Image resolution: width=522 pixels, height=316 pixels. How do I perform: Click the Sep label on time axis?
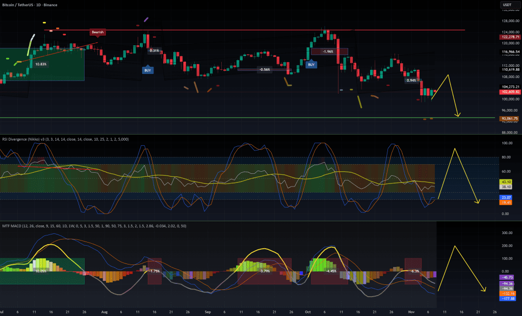click(x=207, y=311)
